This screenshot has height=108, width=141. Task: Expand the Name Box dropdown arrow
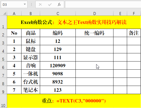point(25,4)
